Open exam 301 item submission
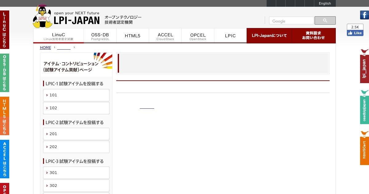Viewport: 369px width, 194px height. click(x=76, y=173)
